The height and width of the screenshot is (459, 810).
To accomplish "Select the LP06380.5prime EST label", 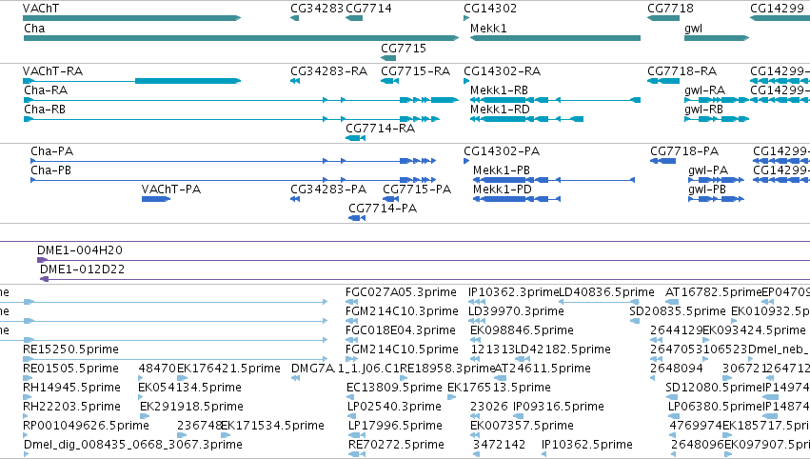I will tap(716, 407).
